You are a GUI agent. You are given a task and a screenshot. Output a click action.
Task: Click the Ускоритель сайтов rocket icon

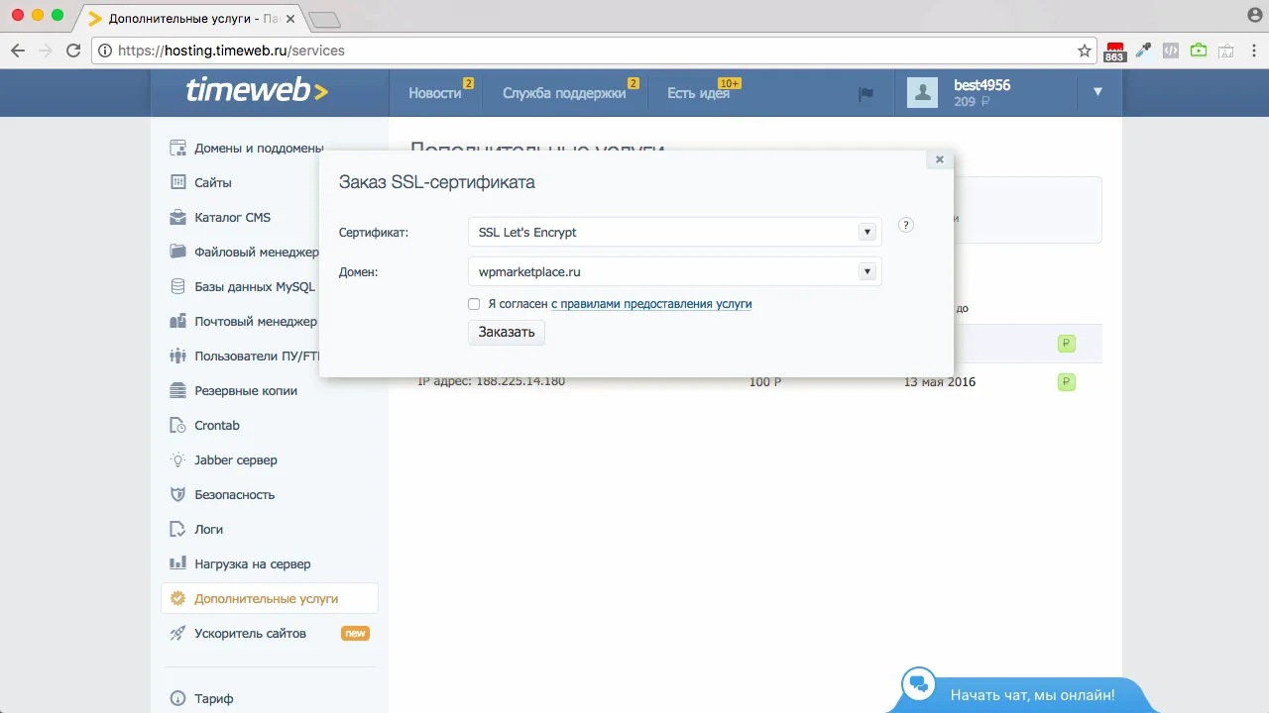[178, 633]
